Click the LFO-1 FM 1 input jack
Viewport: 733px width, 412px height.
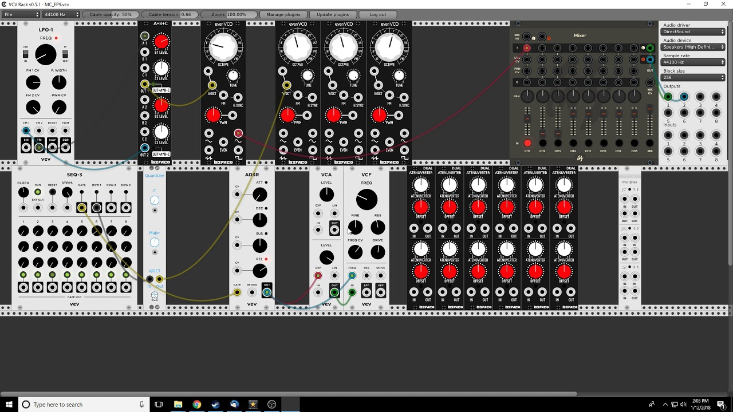[x=26, y=130]
